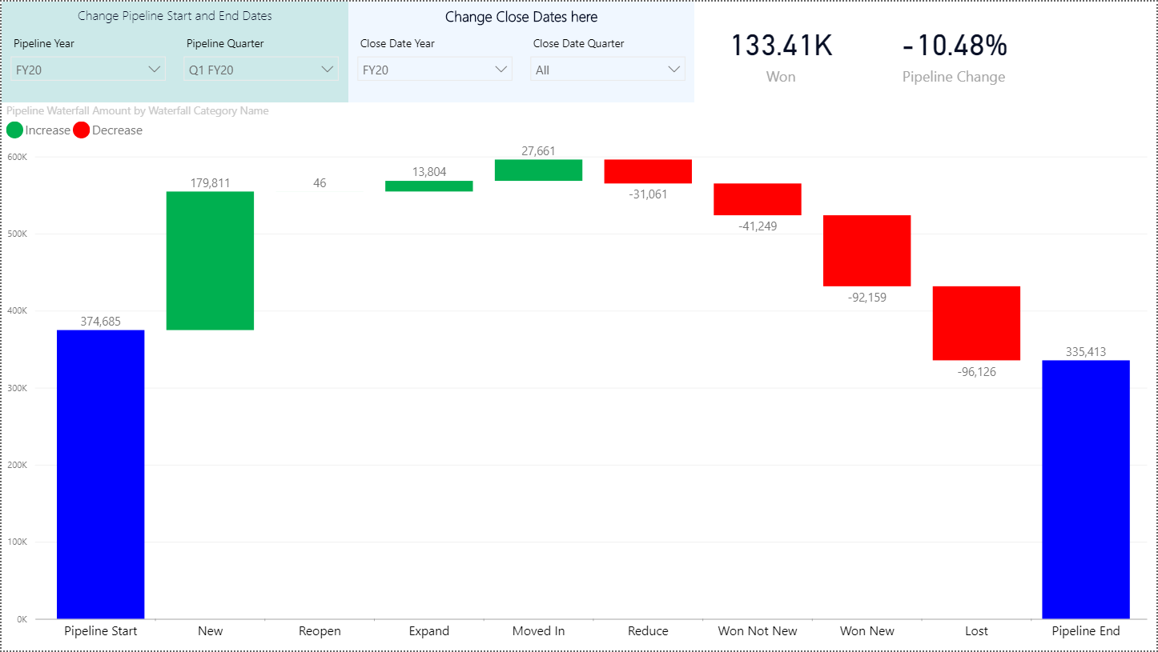Click the 133.41K Won card value

[782, 46]
